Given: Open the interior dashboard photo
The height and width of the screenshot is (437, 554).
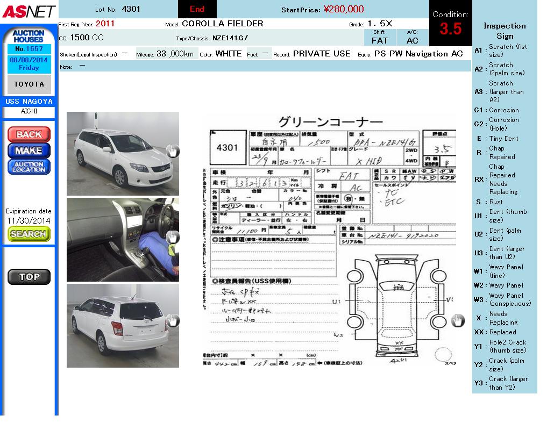Looking at the screenshot, I should tap(123, 239).
